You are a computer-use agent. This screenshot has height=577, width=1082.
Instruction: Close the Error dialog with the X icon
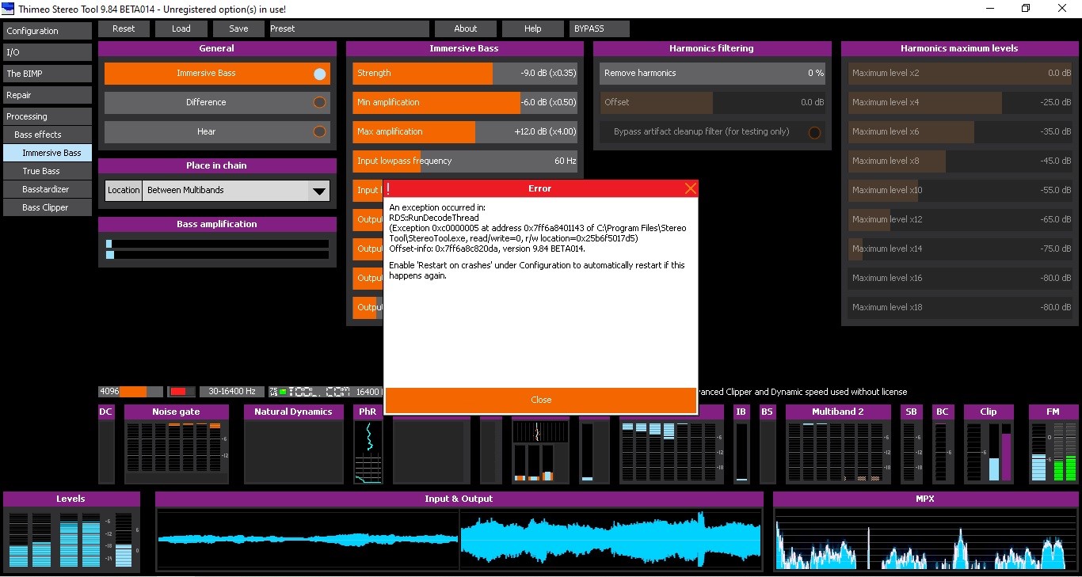pyautogui.click(x=690, y=188)
